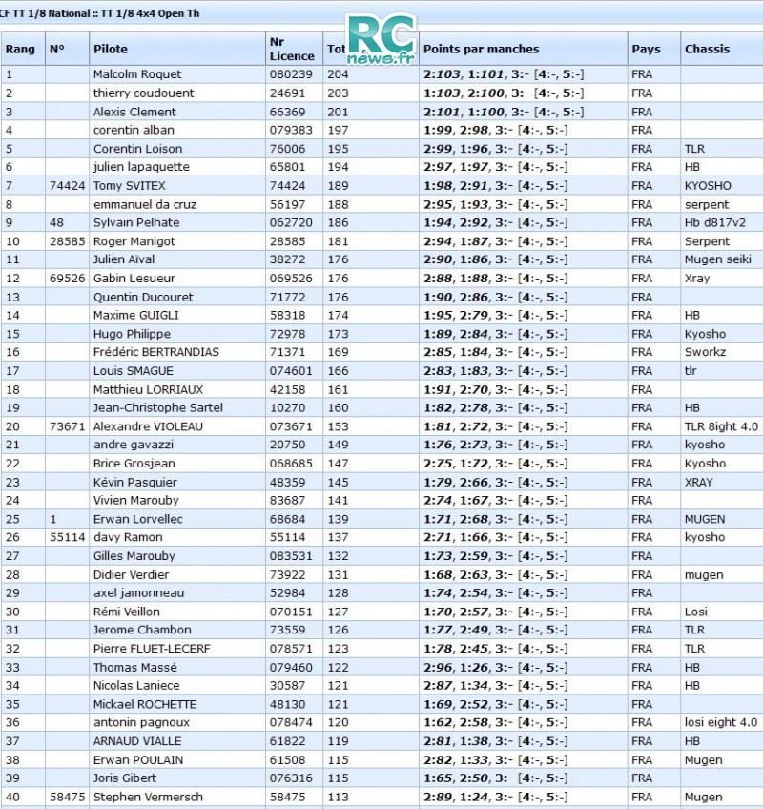
Task: Select pilot name Gilles Marouby
Action: 134,555
